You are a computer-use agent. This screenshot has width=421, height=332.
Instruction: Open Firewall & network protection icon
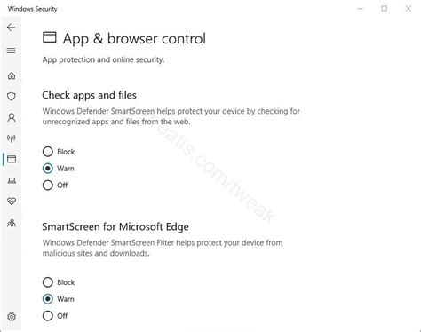pyautogui.click(x=12, y=138)
